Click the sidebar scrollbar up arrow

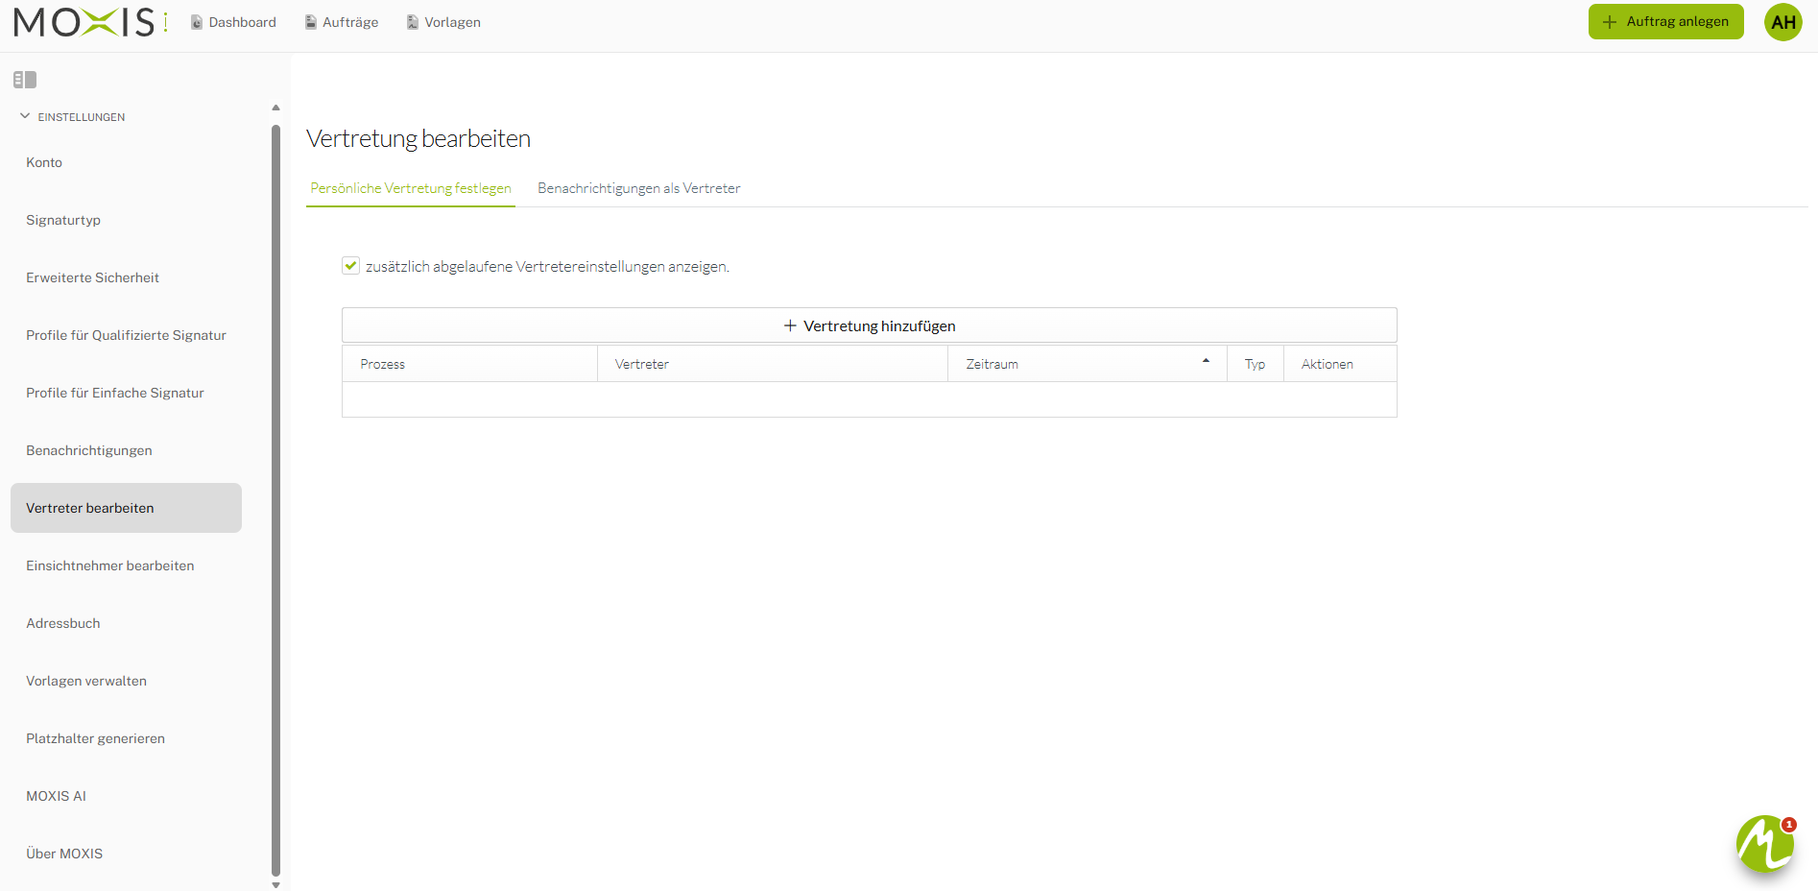point(275,108)
